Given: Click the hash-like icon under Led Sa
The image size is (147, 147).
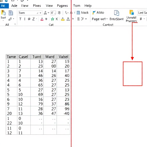Looking at the screenshot, I should (x=141, y=19).
